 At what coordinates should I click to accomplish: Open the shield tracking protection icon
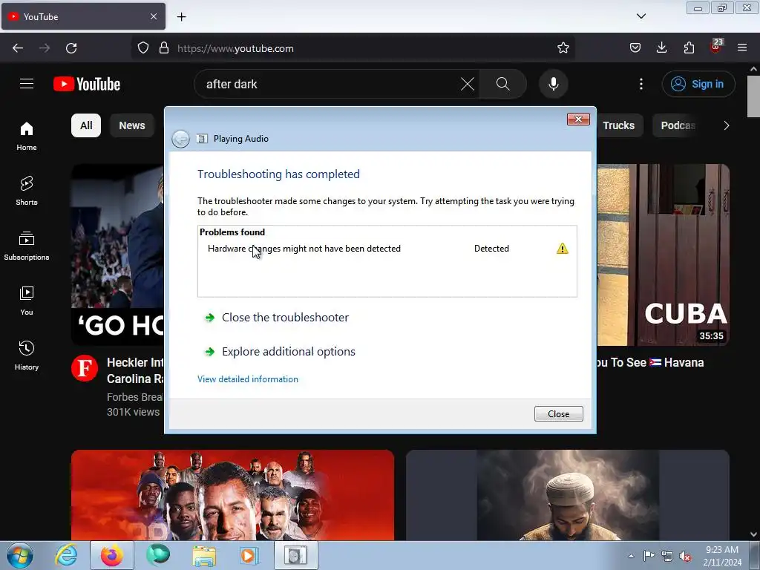click(143, 48)
